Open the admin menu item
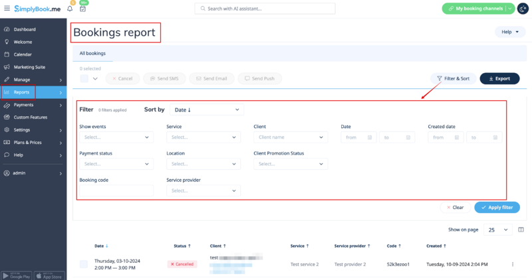 (33, 173)
